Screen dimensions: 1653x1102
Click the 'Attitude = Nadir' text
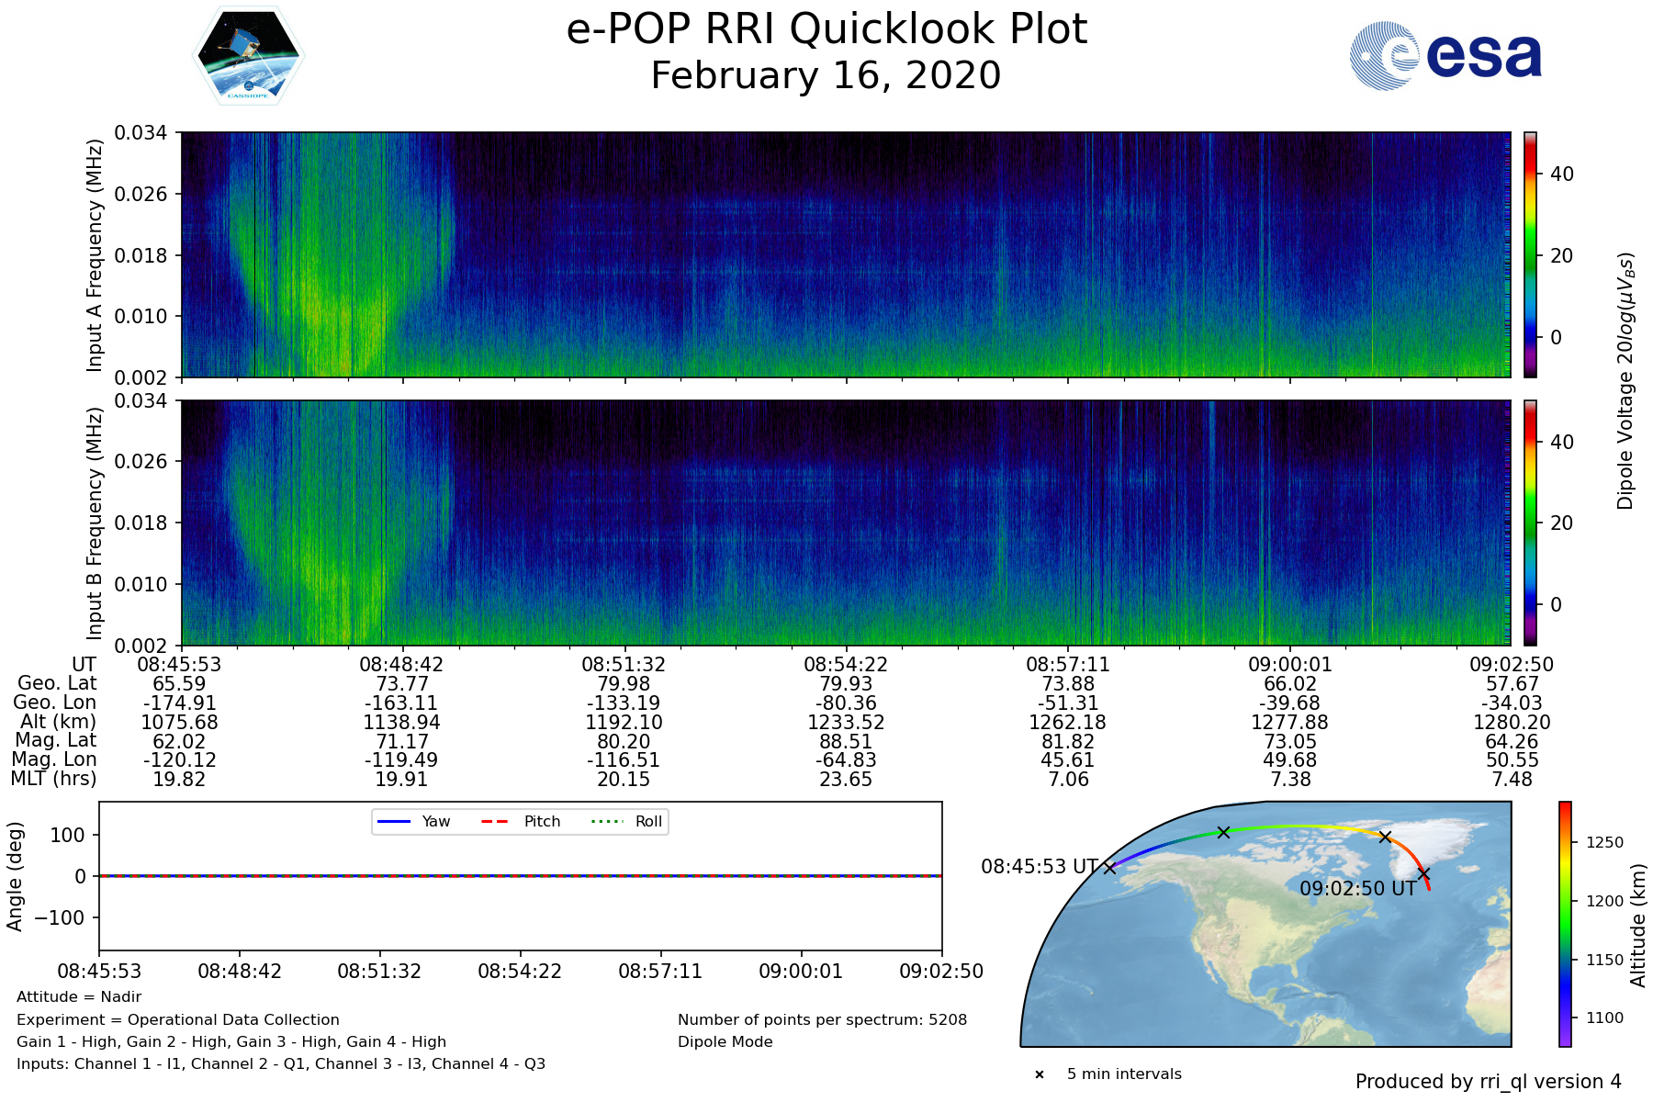tap(79, 996)
